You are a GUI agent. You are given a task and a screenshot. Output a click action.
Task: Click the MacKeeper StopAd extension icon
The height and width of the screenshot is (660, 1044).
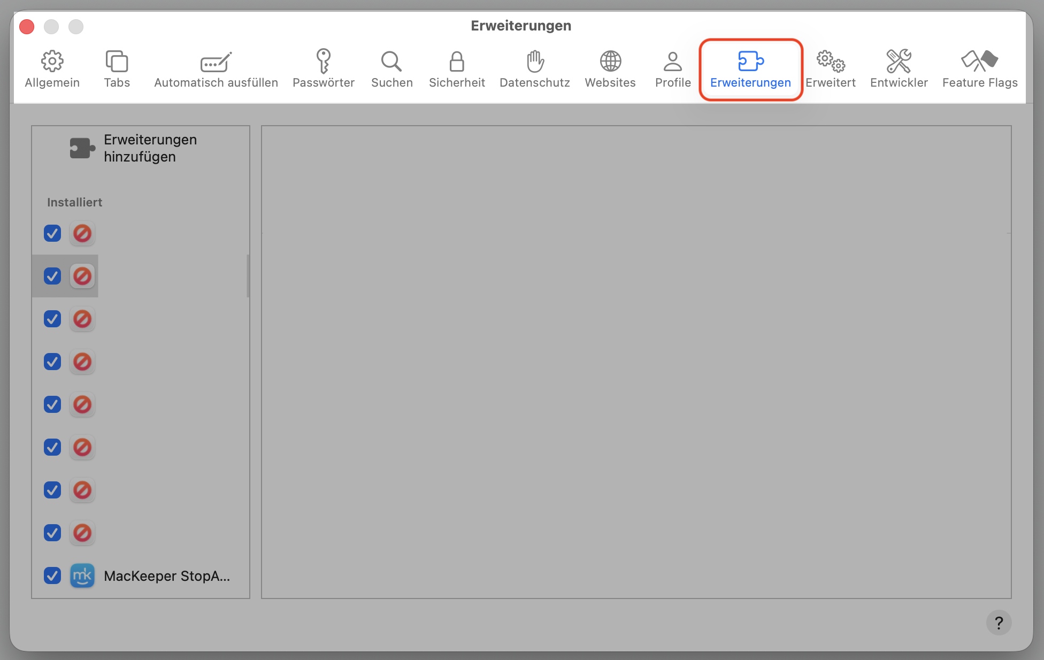(82, 575)
